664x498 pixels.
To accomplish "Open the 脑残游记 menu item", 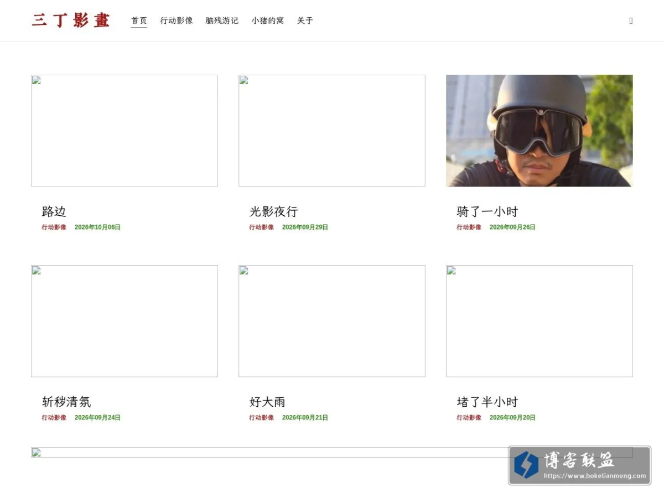I will point(222,20).
